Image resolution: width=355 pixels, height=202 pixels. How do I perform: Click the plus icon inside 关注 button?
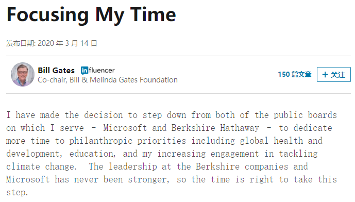tap(325, 75)
